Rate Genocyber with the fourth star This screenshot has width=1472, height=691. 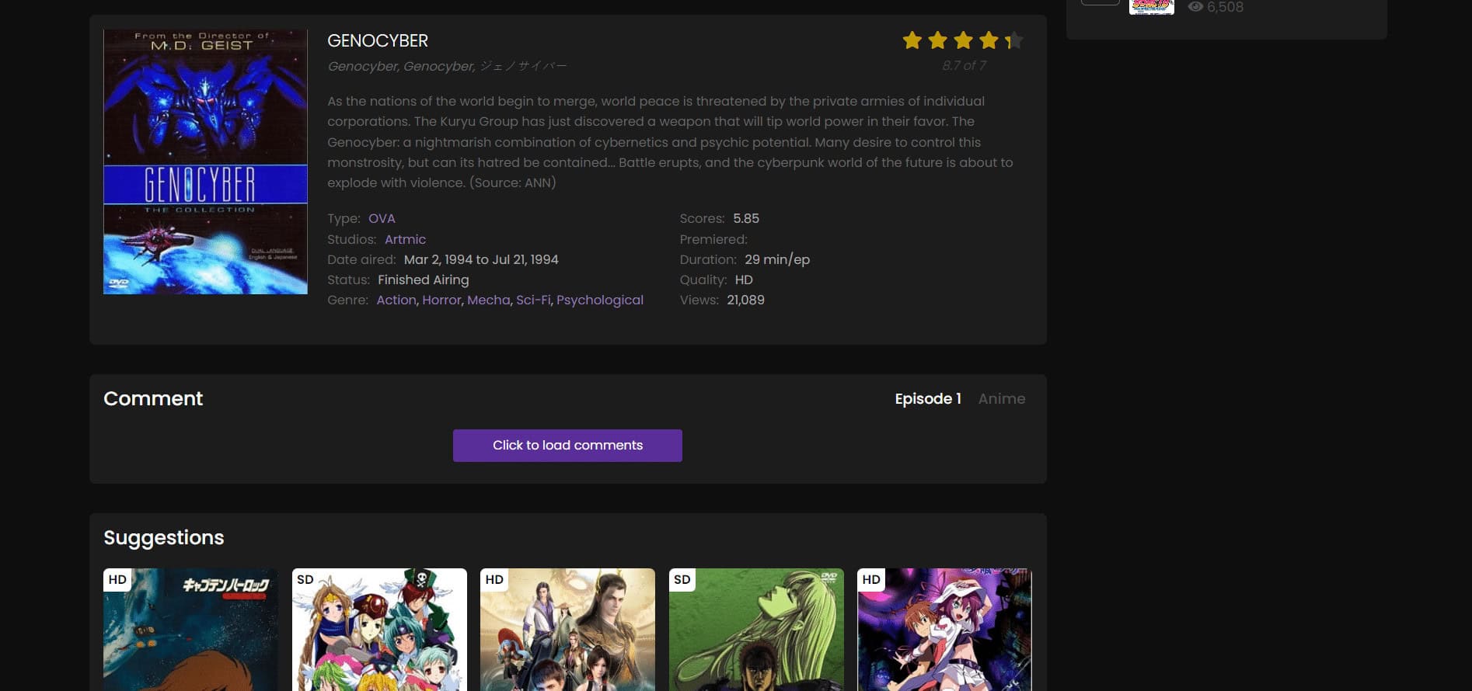click(989, 40)
